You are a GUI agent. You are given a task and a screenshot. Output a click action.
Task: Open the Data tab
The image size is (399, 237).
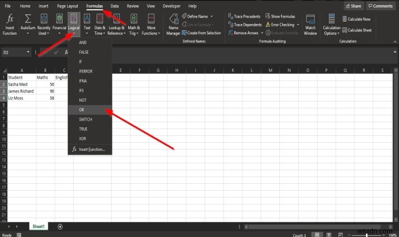point(115,6)
